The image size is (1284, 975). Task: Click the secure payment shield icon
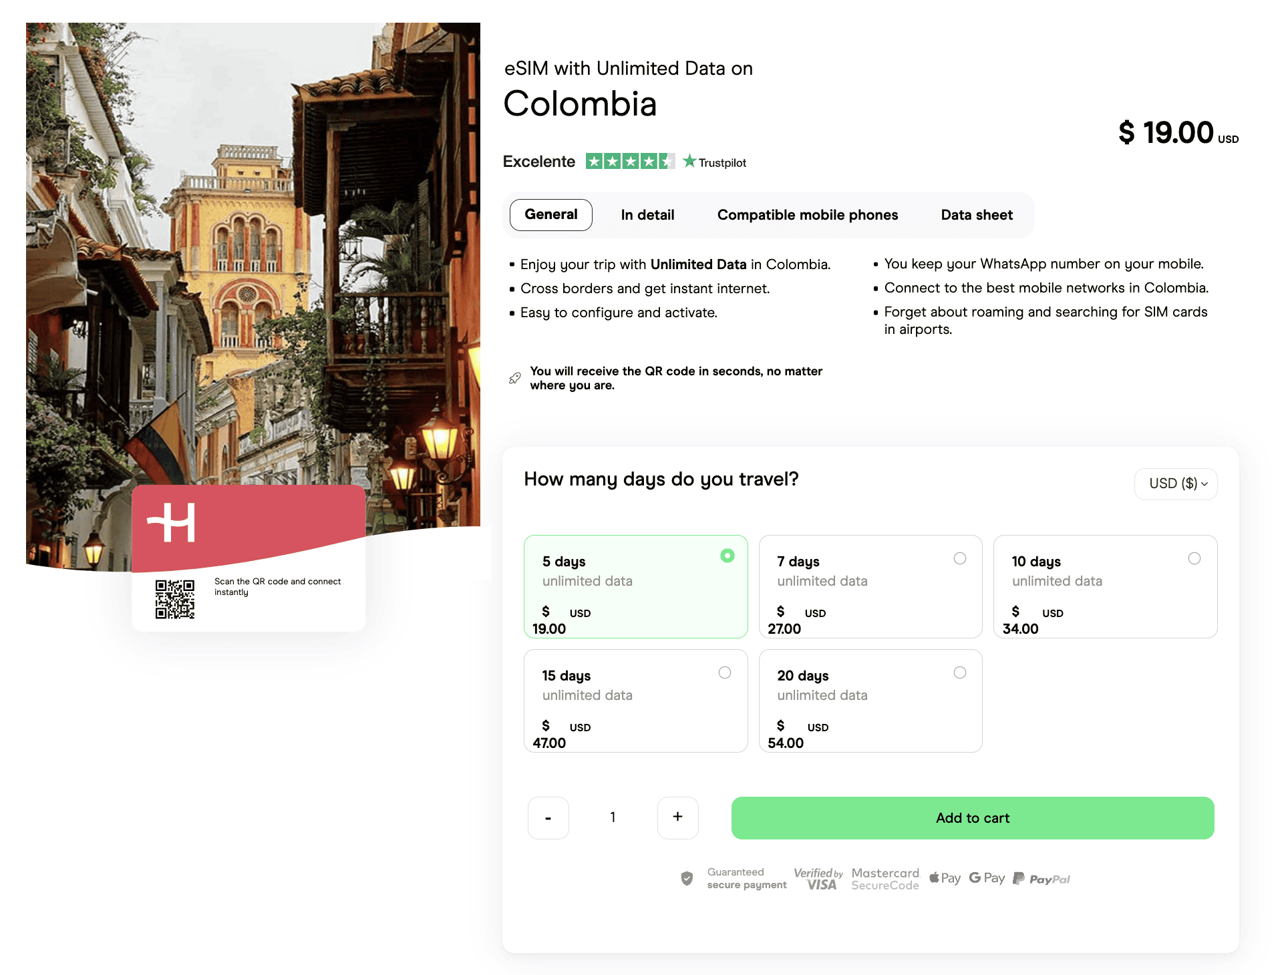coord(687,879)
